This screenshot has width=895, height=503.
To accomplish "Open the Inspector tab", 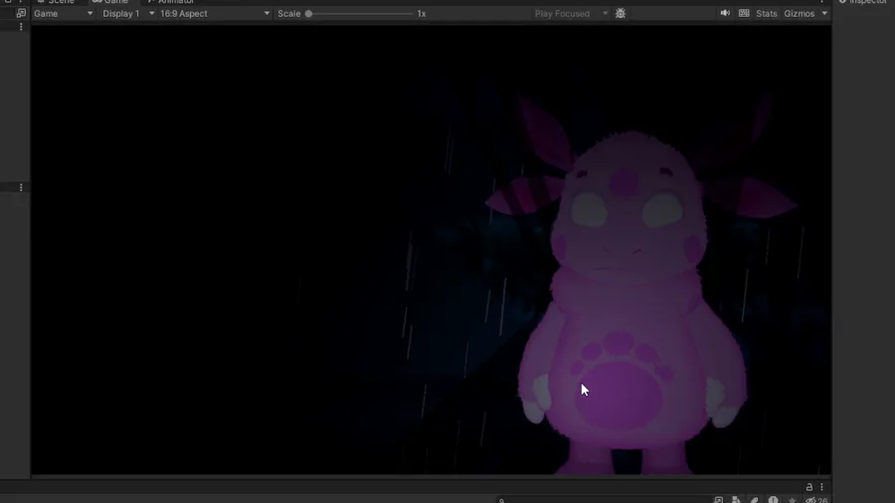I will tap(863, 2).
